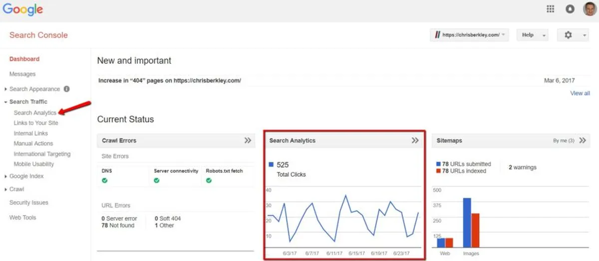Click the Server connectivity label
The image size is (599, 261).
176,171
